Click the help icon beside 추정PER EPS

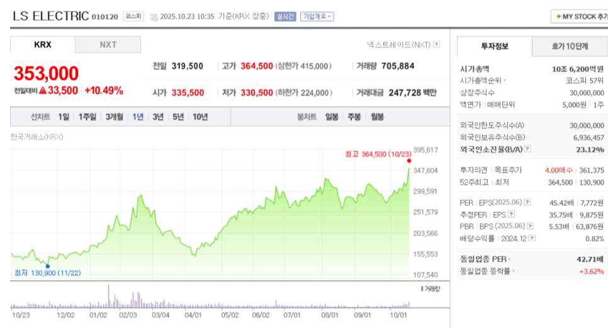coord(512,214)
